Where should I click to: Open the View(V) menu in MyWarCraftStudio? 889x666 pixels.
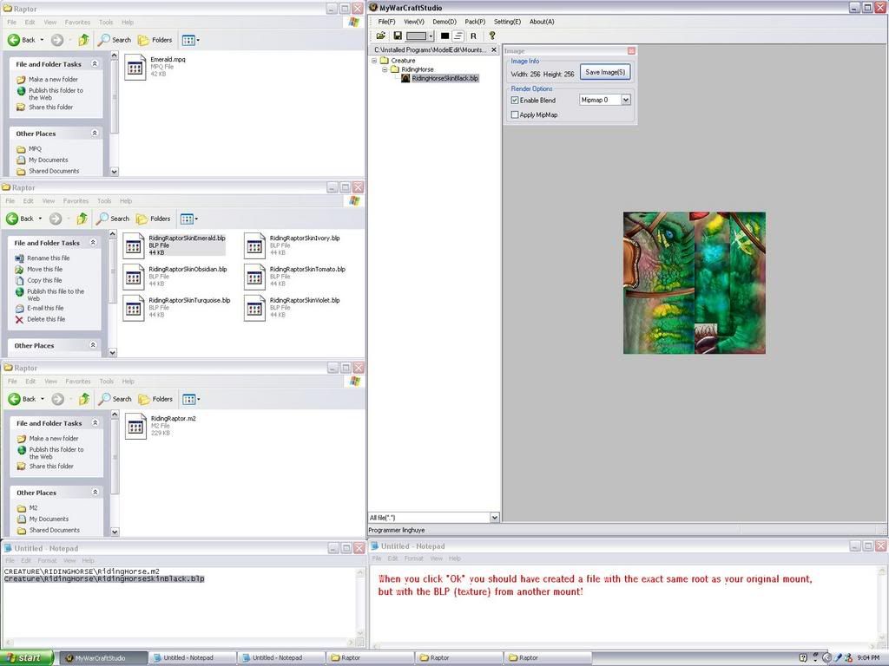[414, 22]
